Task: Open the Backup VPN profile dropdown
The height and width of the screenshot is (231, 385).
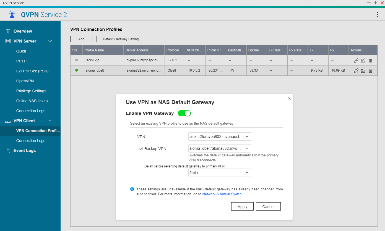Action: coord(220,148)
